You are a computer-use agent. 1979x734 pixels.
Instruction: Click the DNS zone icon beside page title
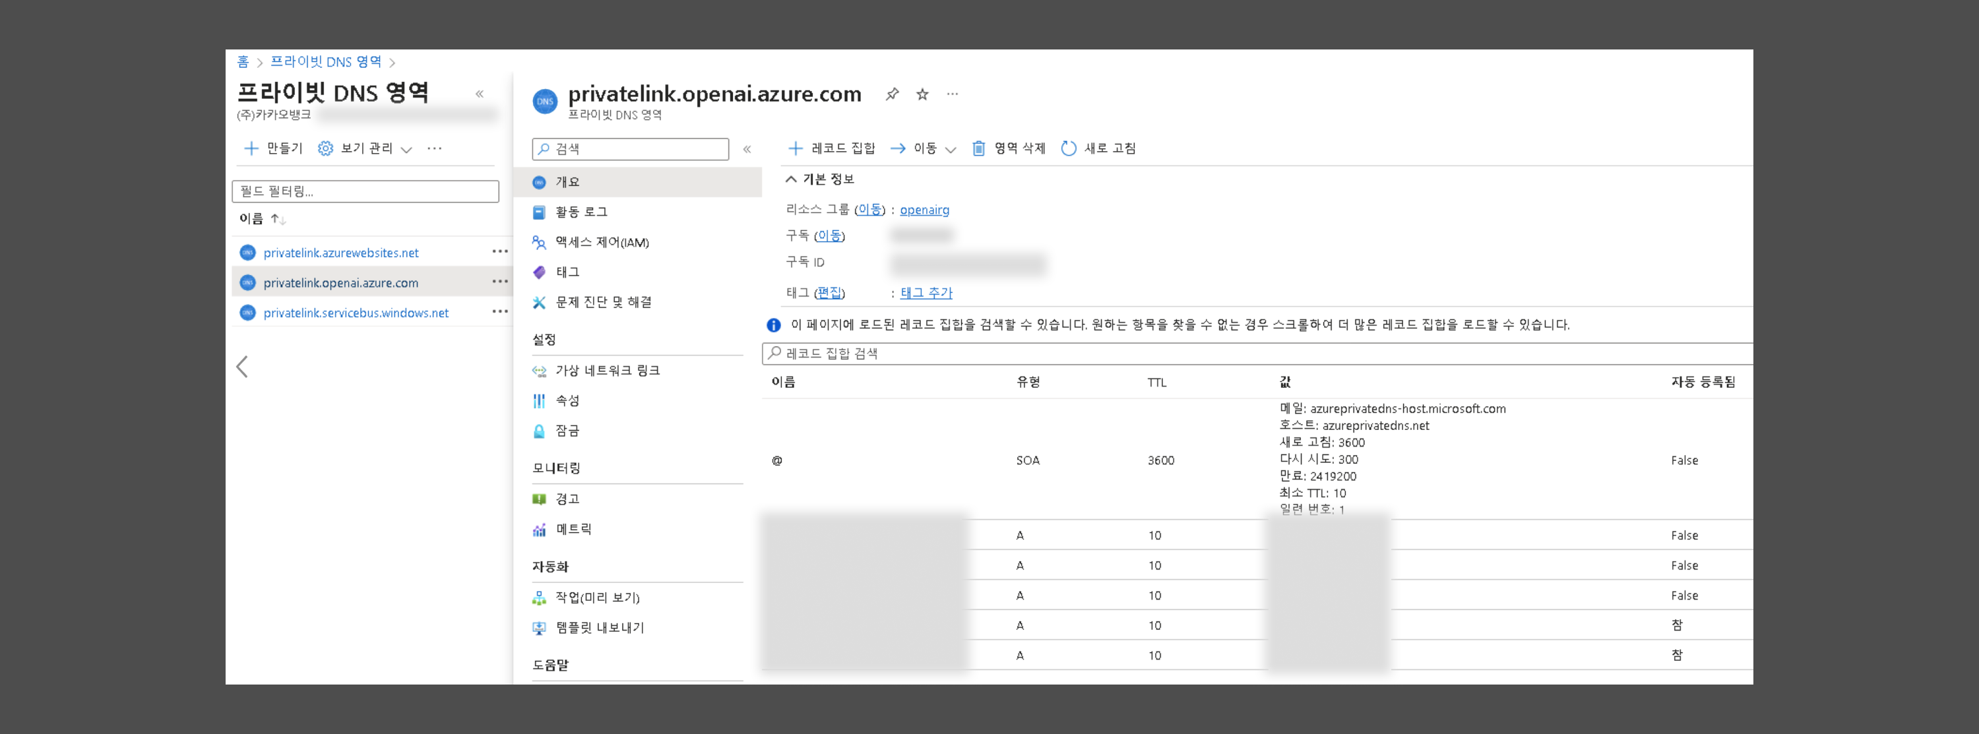tap(545, 101)
